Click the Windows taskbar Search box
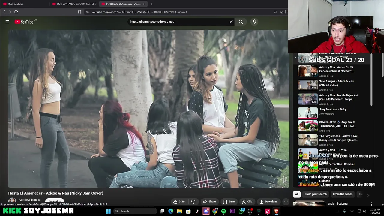Image resolution: width=384 pixels, height=216 pixels. (135, 211)
